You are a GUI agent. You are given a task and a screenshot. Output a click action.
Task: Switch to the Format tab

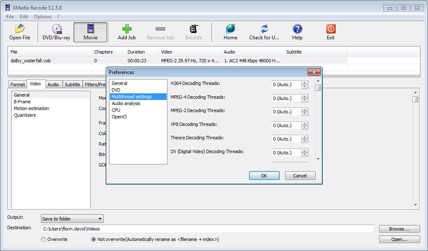pyautogui.click(x=18, y=85)
